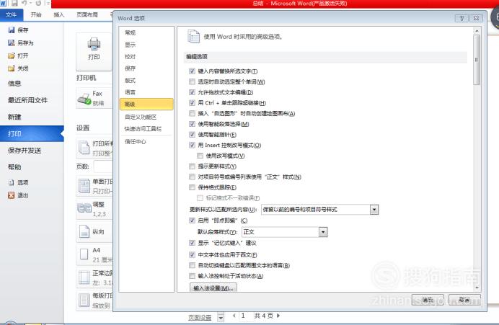
Task: Click the Redo icon in title bar
Action: [x=38, y=4]
